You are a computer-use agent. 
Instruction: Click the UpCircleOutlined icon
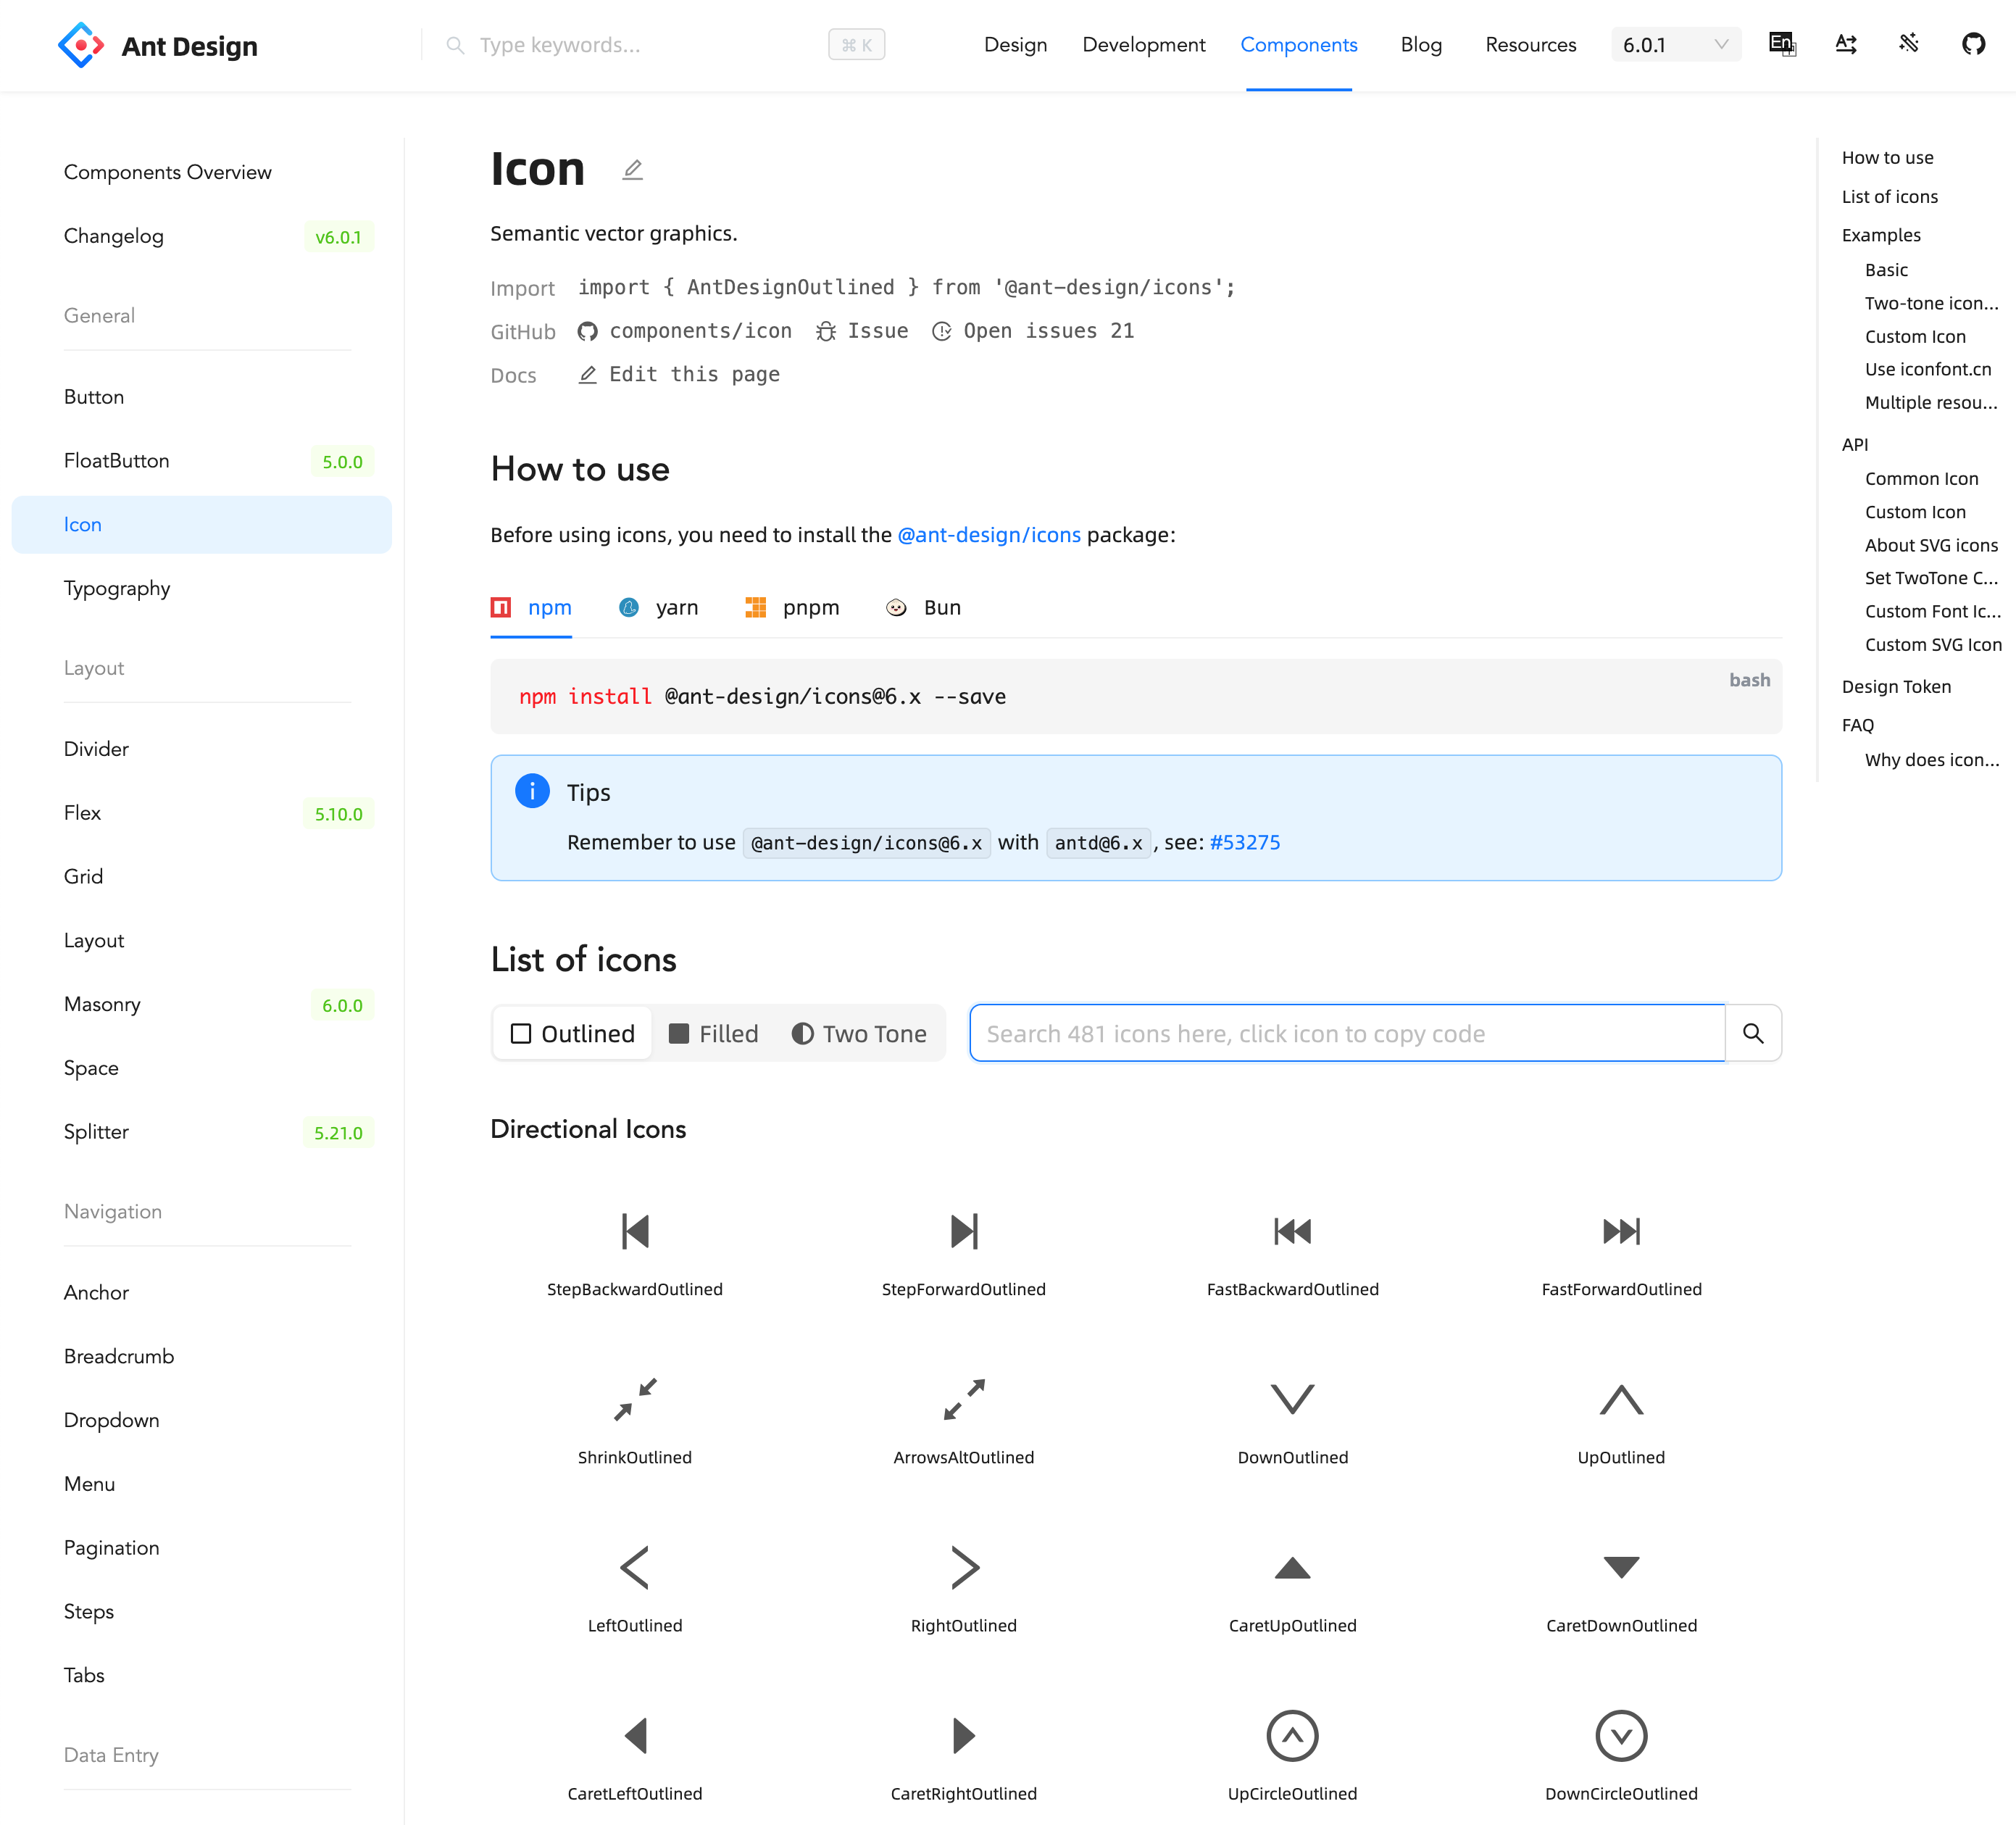click(1291, 1735)
